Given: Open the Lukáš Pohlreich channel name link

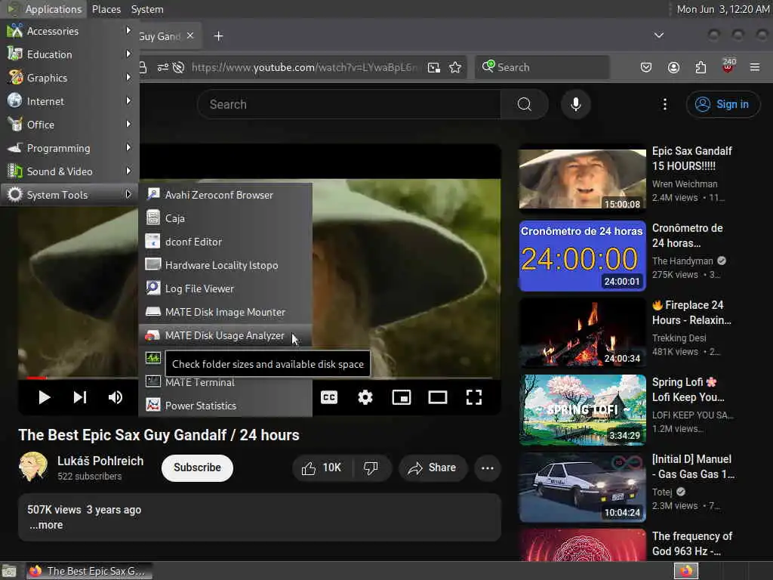Looking at the screenshot, I should pos(100,461).
